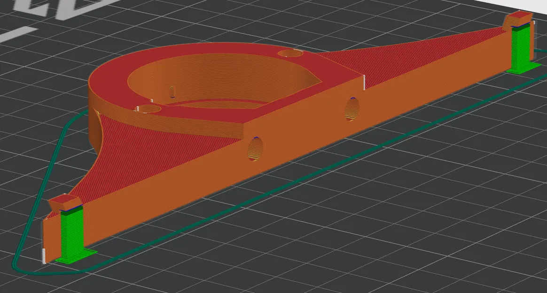The image size is (547, 293).
Task: Click the left round hole in the orange front wall
Action: coord(255,149)
